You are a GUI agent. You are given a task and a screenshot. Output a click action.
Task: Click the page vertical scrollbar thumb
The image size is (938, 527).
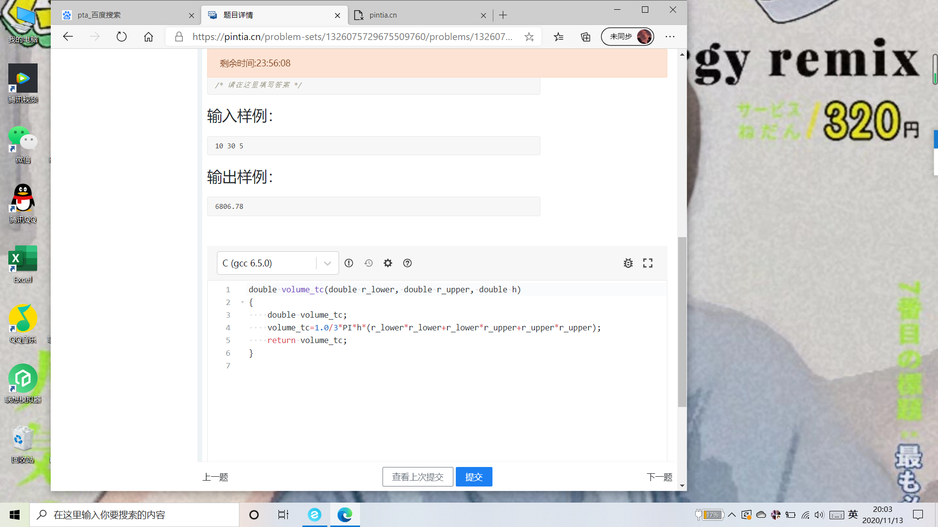(x=682, y=322)
